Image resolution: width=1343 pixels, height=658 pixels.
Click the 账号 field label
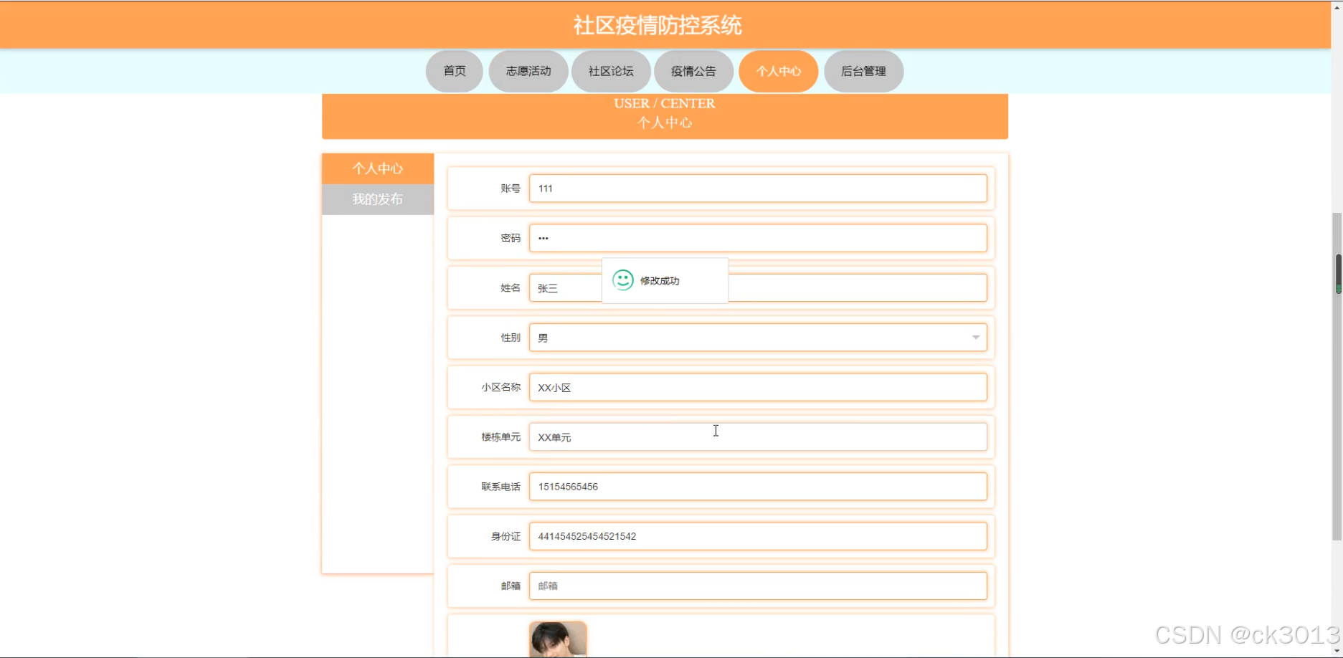tap(511, 189)
